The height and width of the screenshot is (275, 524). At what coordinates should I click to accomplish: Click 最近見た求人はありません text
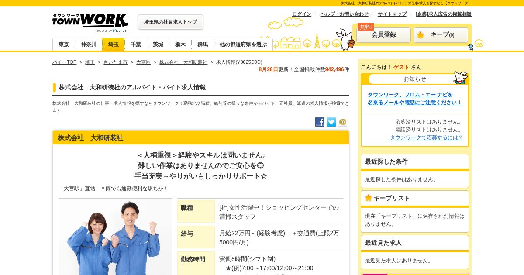(399, 261)
